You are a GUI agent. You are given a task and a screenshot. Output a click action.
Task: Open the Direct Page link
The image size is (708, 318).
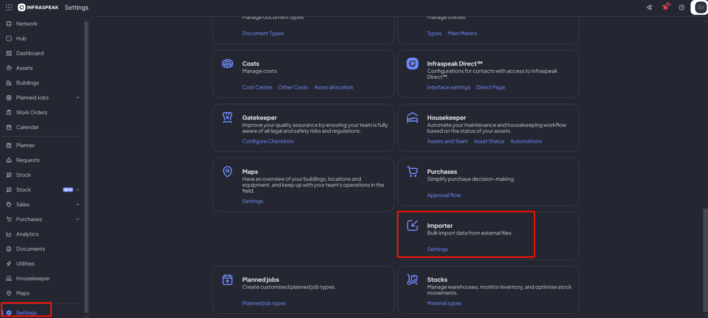[490, 87]
